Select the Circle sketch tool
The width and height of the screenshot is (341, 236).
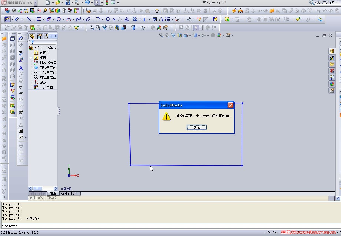click(58, 19)
